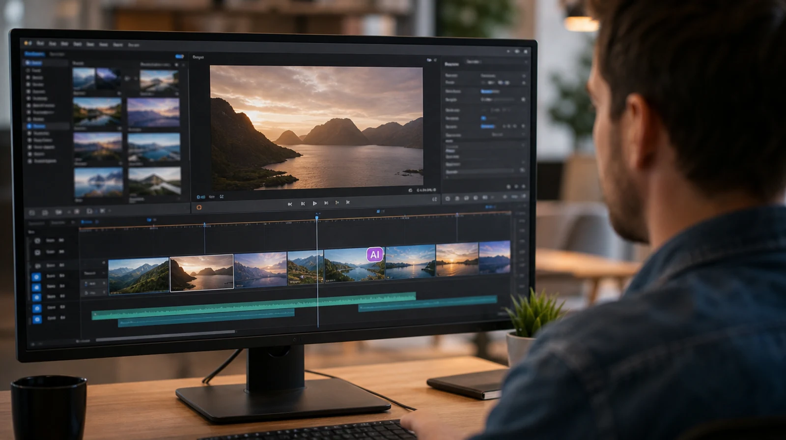Jump to end with rightmost transport button
Image resolution: width=786 pixels, height=440 pixels.
pos(348,202)
